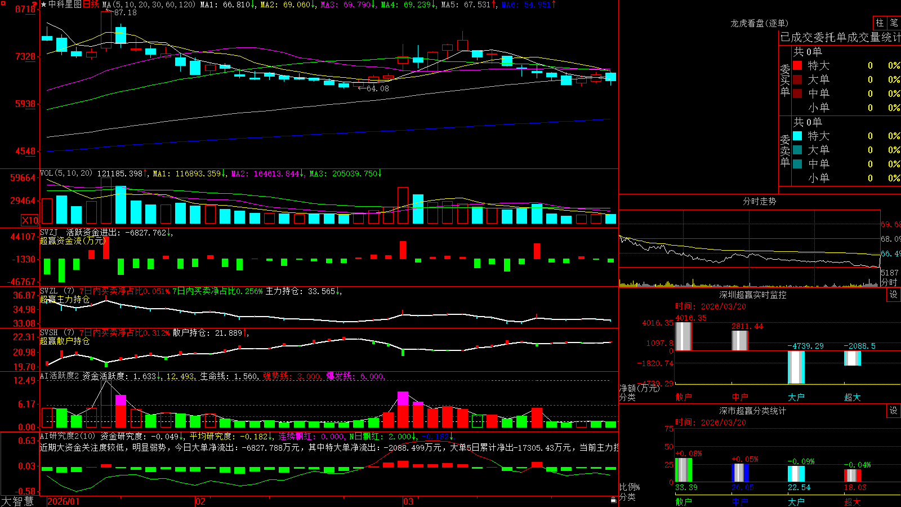Open the AI活跃度2 indicator label
Image resolution: width=901 pixels, height=507 pixels.
click(x=60, y=376)
